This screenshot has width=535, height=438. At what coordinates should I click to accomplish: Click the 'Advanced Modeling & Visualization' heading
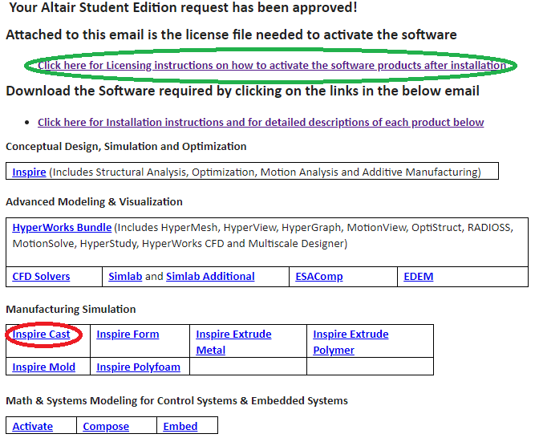(x=94, y=201)
